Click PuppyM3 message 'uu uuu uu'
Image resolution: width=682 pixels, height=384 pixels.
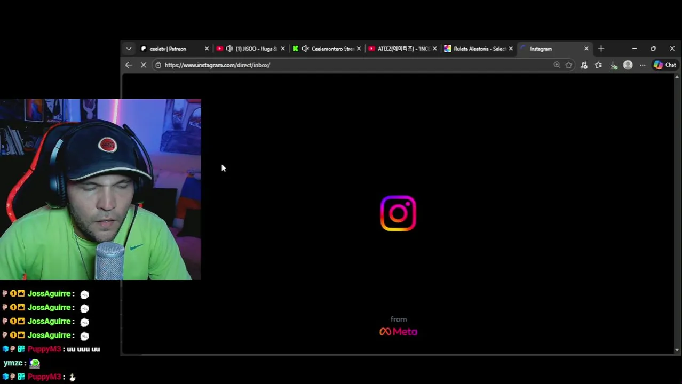click(83, 349)
